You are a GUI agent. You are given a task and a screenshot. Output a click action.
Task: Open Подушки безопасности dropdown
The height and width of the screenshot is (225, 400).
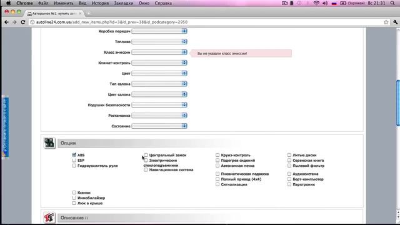point(159,105)
